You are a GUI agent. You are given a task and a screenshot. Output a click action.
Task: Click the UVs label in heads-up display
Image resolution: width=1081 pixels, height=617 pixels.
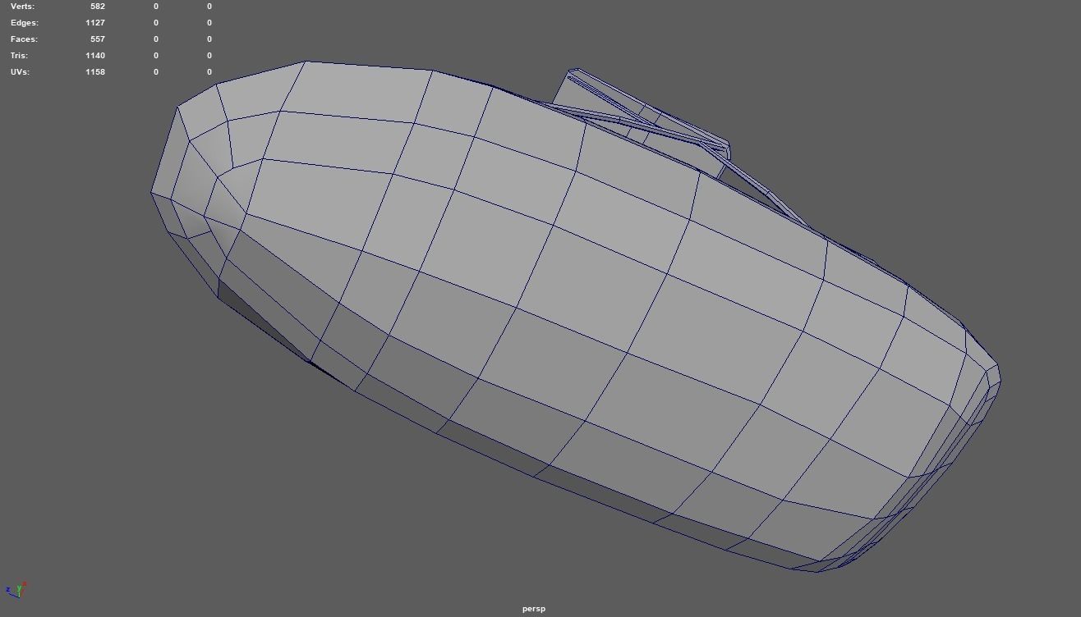(20, 72)
